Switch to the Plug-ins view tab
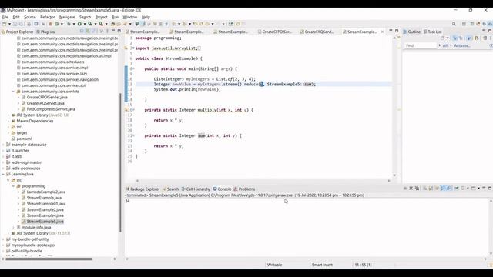Viewport: 493px width, 277px height. tap(45, 32)
